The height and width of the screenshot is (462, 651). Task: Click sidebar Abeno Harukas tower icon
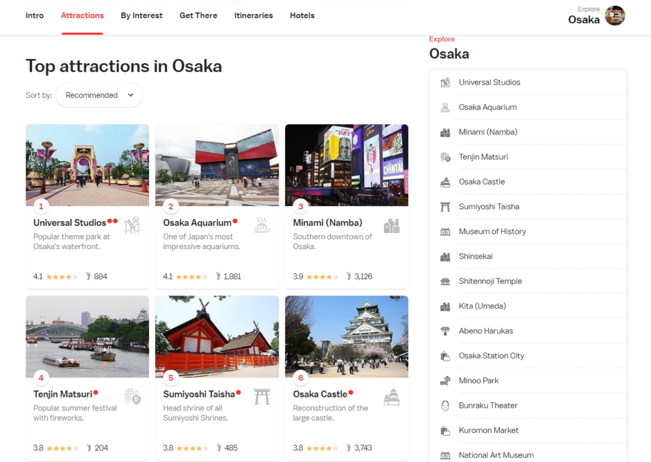(x=445, y=331)
